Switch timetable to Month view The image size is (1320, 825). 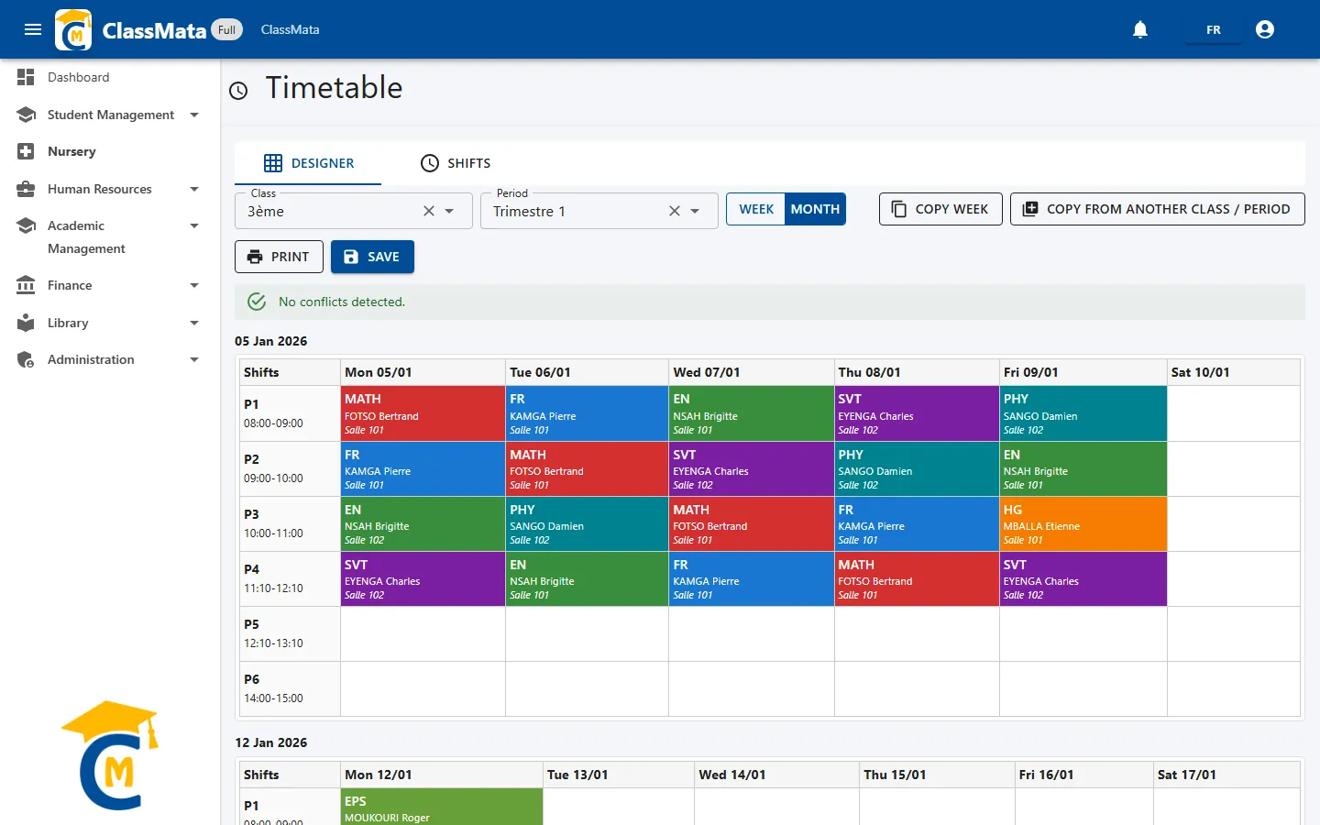[815, 209]
